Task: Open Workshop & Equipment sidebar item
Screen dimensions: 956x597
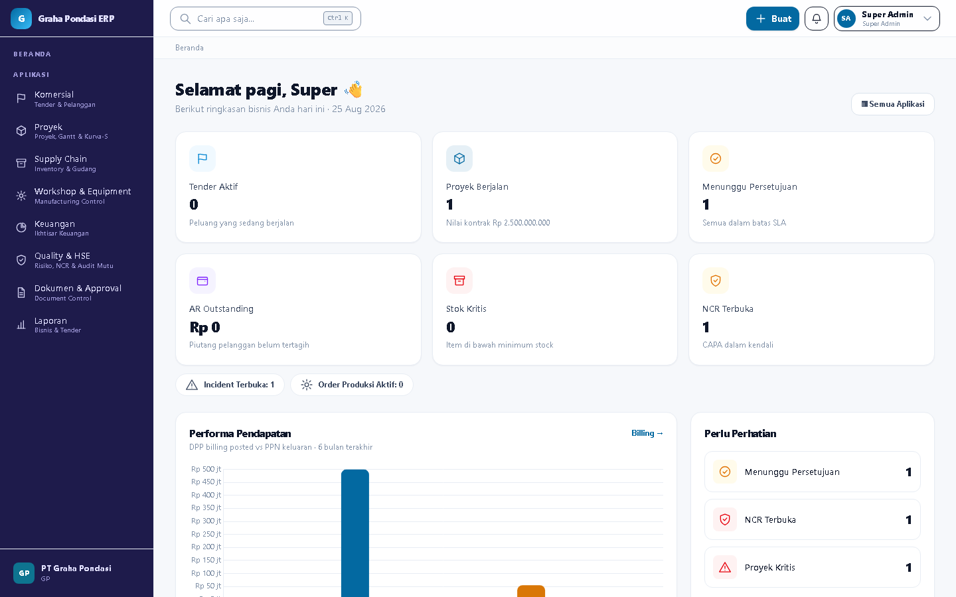Action: (x=76, y=196)
